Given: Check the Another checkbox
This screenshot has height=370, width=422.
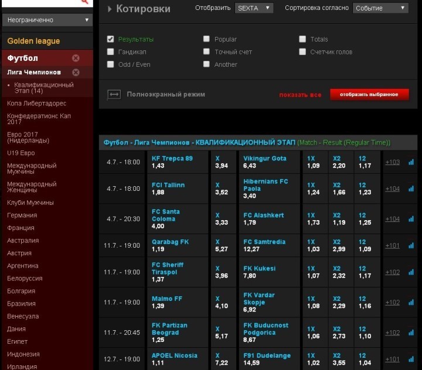Looking at the screenshot, I should point(206,64).
